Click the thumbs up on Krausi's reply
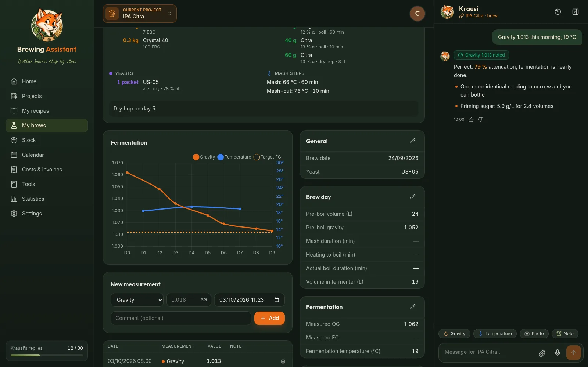 coord(471,120)
